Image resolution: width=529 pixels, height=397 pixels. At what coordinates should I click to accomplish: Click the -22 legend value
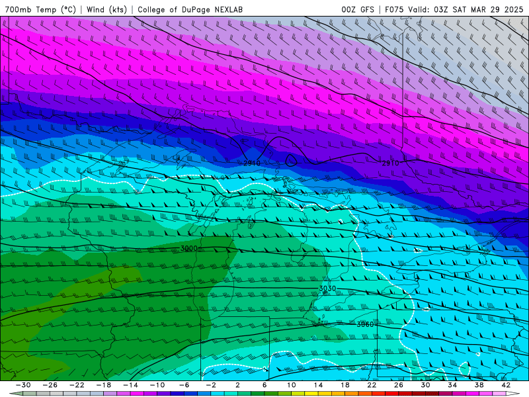click(77, 385)
